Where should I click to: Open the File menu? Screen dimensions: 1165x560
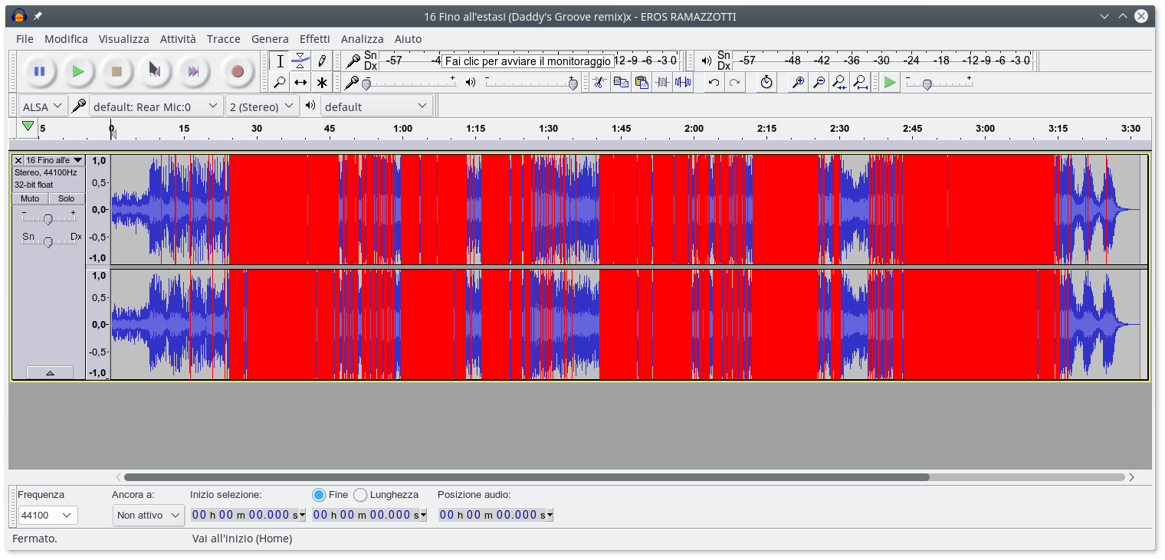[x=25, y=39]
